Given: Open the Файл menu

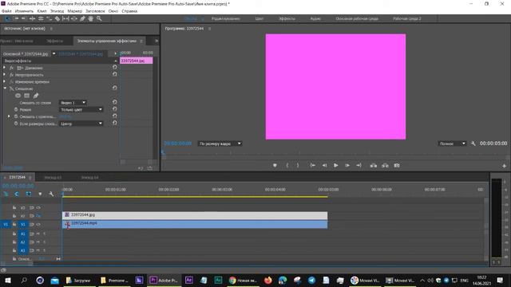Looking at the screenshot, I should point(6,11).
